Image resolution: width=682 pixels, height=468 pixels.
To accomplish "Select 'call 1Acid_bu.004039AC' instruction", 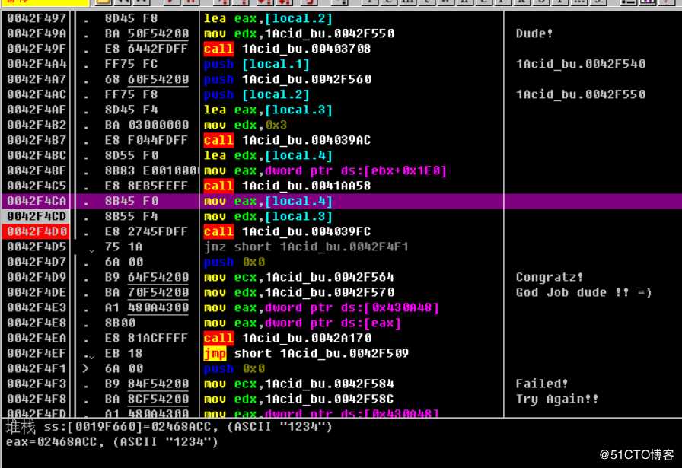I will [287, 141].
